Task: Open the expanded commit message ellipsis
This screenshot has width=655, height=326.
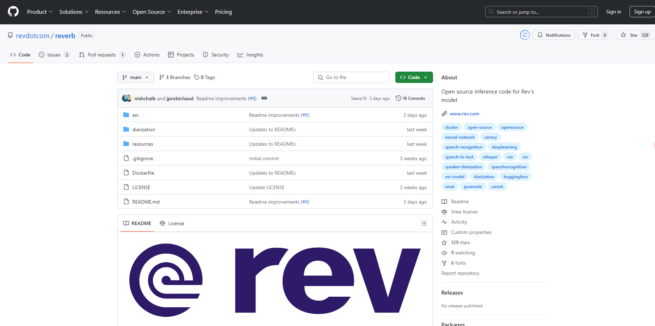Action: [264, 98]
